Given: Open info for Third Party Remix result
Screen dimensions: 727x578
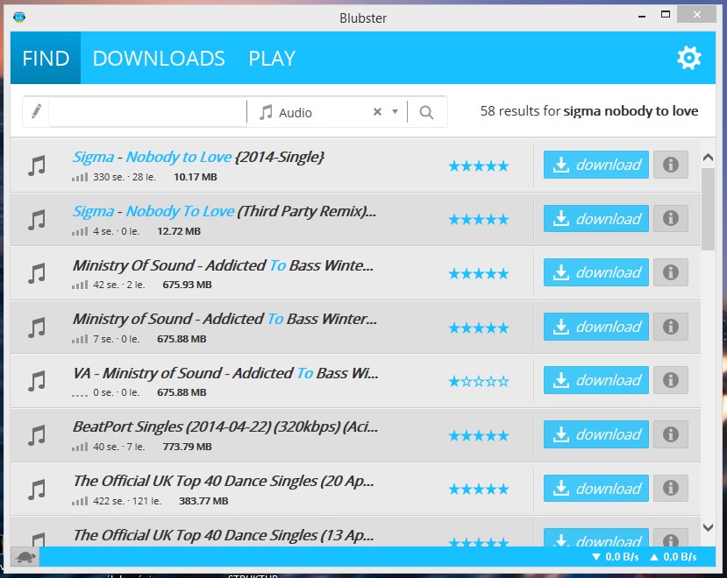Looking at the screenshot, I should tap(670, 218).
